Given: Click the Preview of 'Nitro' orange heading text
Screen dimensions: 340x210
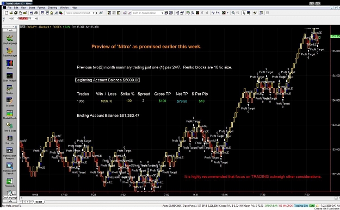Looking at the screenshot, I should (x=146, y=47).
